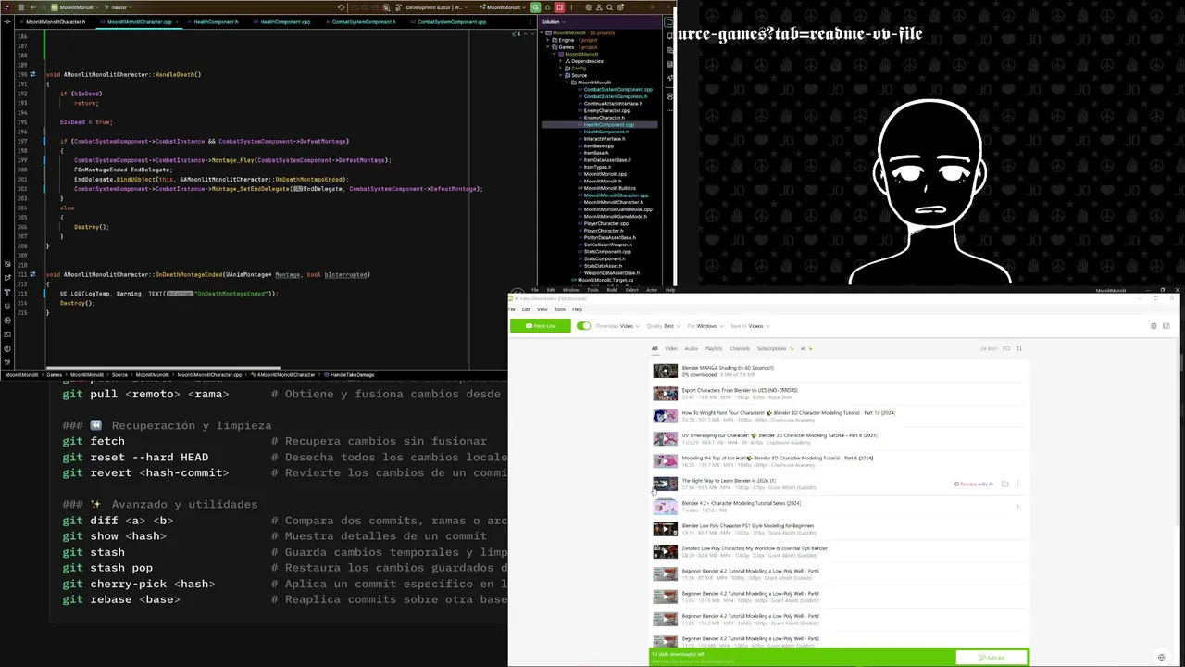Select the Video filter tab in downloader
1185x667 pixels.
point(671,348)
